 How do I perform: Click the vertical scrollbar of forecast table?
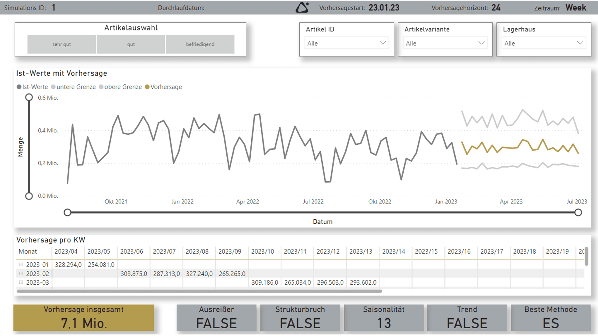tap(586, 256)
